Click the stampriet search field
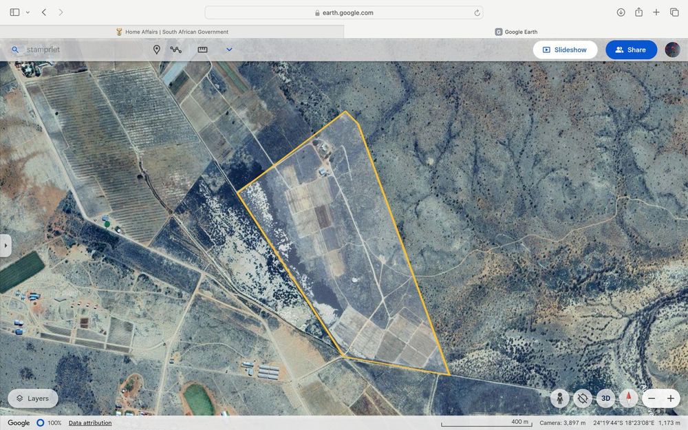Viewport: 688px width, 430px height. pyautogui.click(x=76, y=50)
